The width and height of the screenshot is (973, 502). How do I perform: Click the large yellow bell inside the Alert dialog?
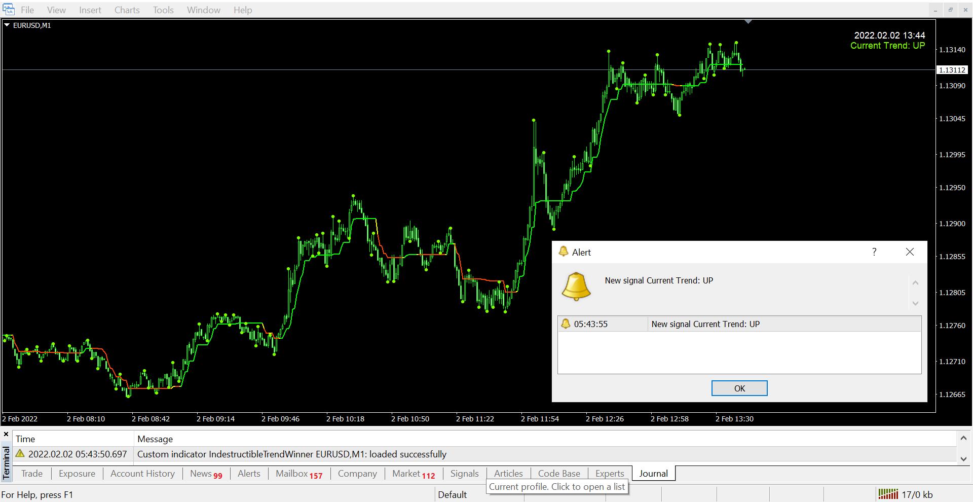coord(576,286)
